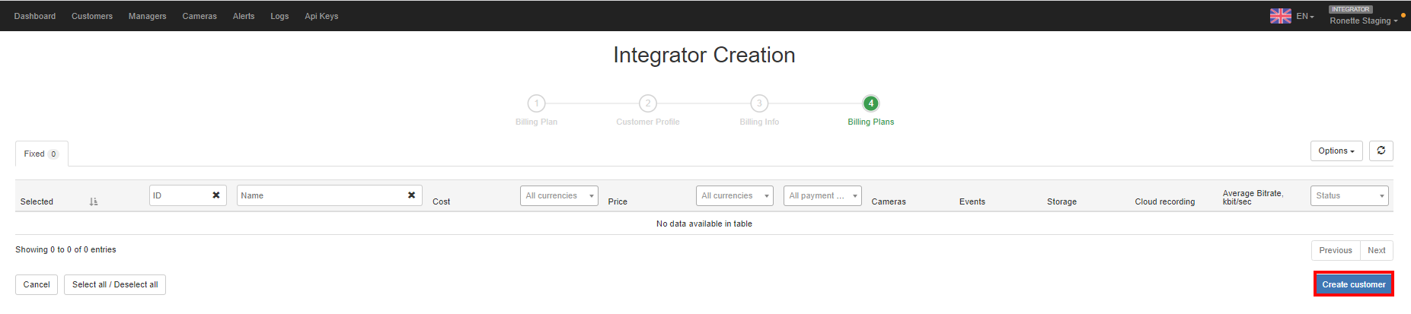
Task: Click the Storage column header
Action: [x=1061, y=201]
